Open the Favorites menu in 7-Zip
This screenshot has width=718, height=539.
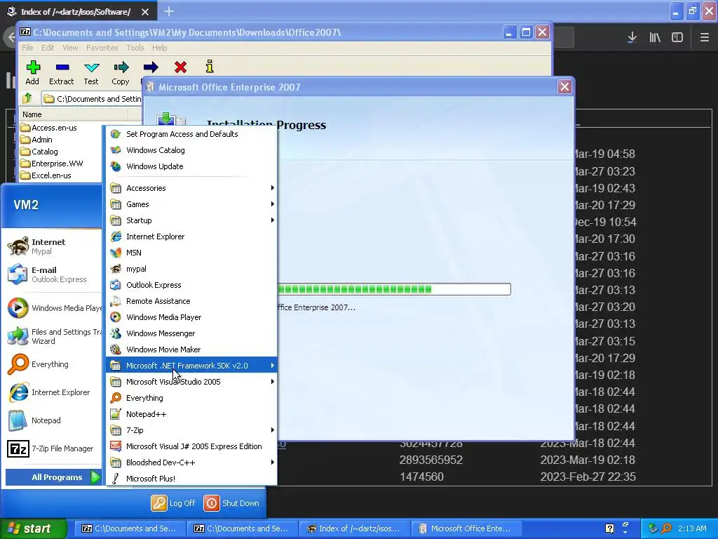tap(102, 48)
